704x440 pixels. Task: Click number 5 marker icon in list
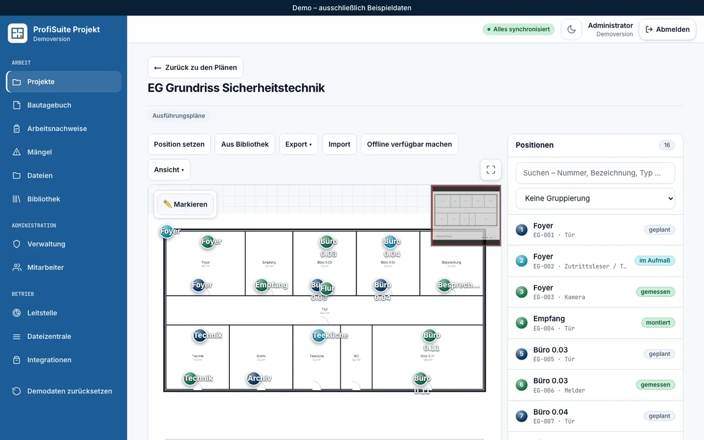[x=522, y=354]
